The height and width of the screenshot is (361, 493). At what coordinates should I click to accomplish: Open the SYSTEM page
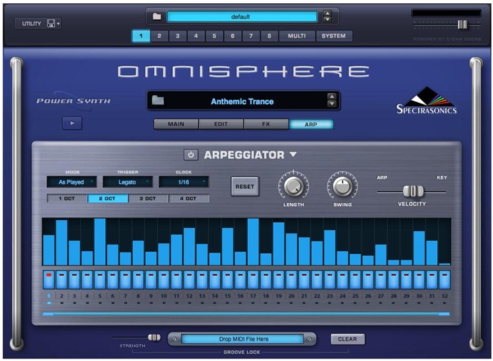(333, 36)
